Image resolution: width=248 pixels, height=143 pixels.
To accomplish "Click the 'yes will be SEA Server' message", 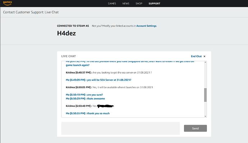I will coord(98,80).
